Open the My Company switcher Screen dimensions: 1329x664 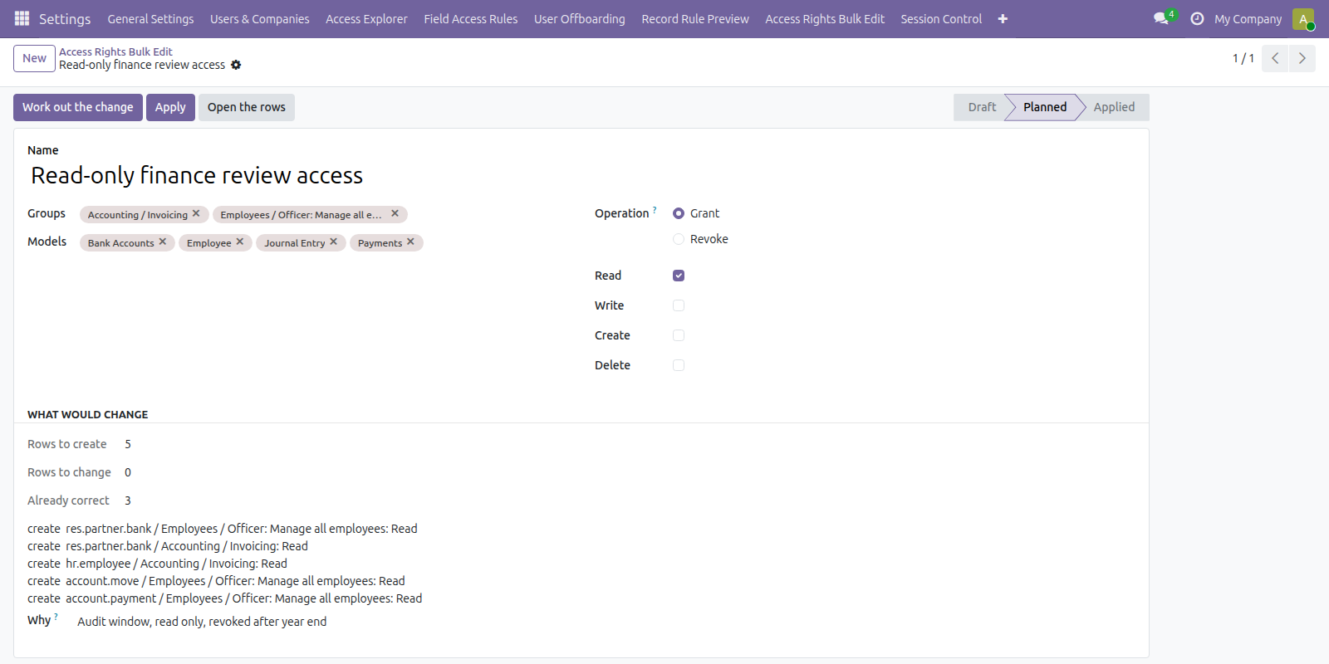(1248, 19)
